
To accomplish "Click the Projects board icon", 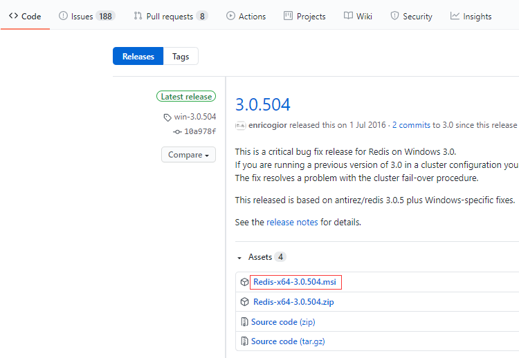I will coord(289,16).
